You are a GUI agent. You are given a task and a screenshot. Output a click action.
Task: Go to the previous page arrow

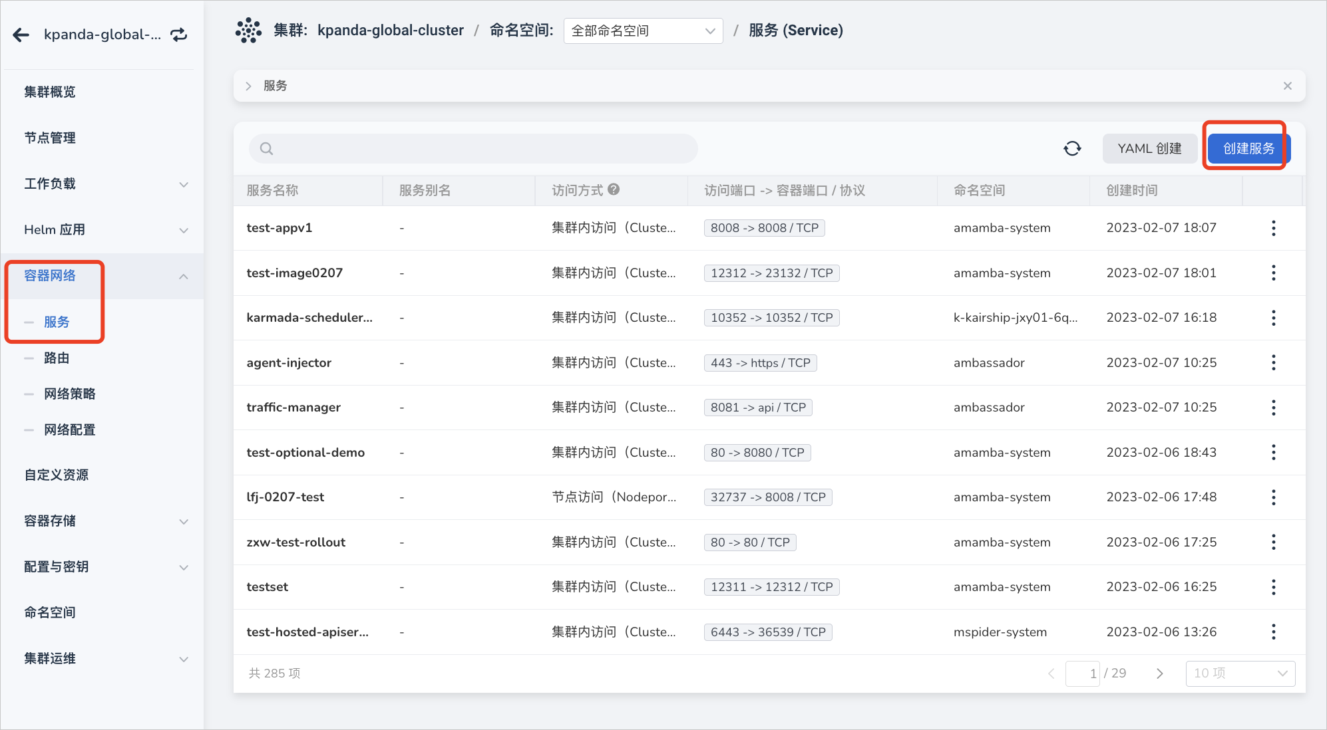coord(1051,673)
